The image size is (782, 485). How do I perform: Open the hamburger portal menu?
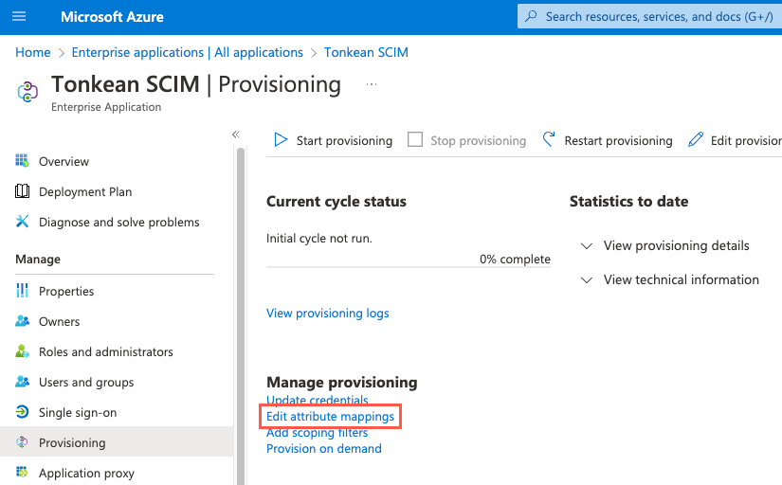(19, 16)
